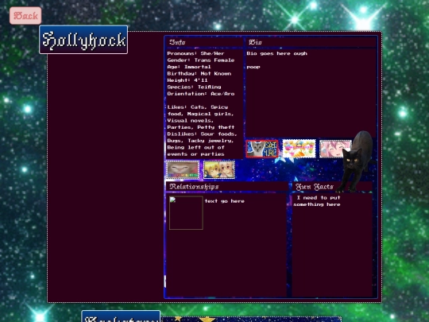Click the 'Age: Immortal' line
Image resolution: width=429 pixels, height=322 pixels.
coord(189,67)
